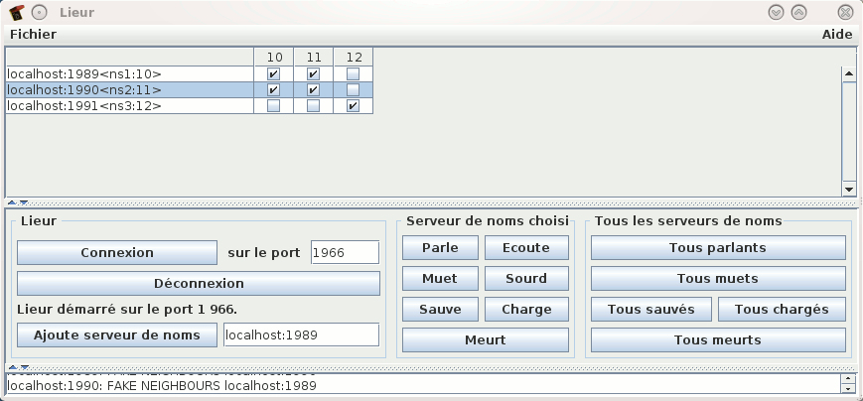Toggle checkbox column 11 for localhost:1989
Viewport: 863px width, 401px height.
313,73
